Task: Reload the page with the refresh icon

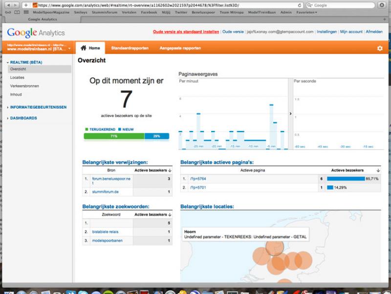Action: point(300,5)
